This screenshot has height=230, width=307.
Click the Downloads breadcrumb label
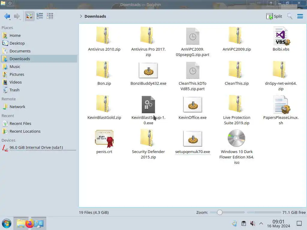pyautogui.click(x=95, y=16)
